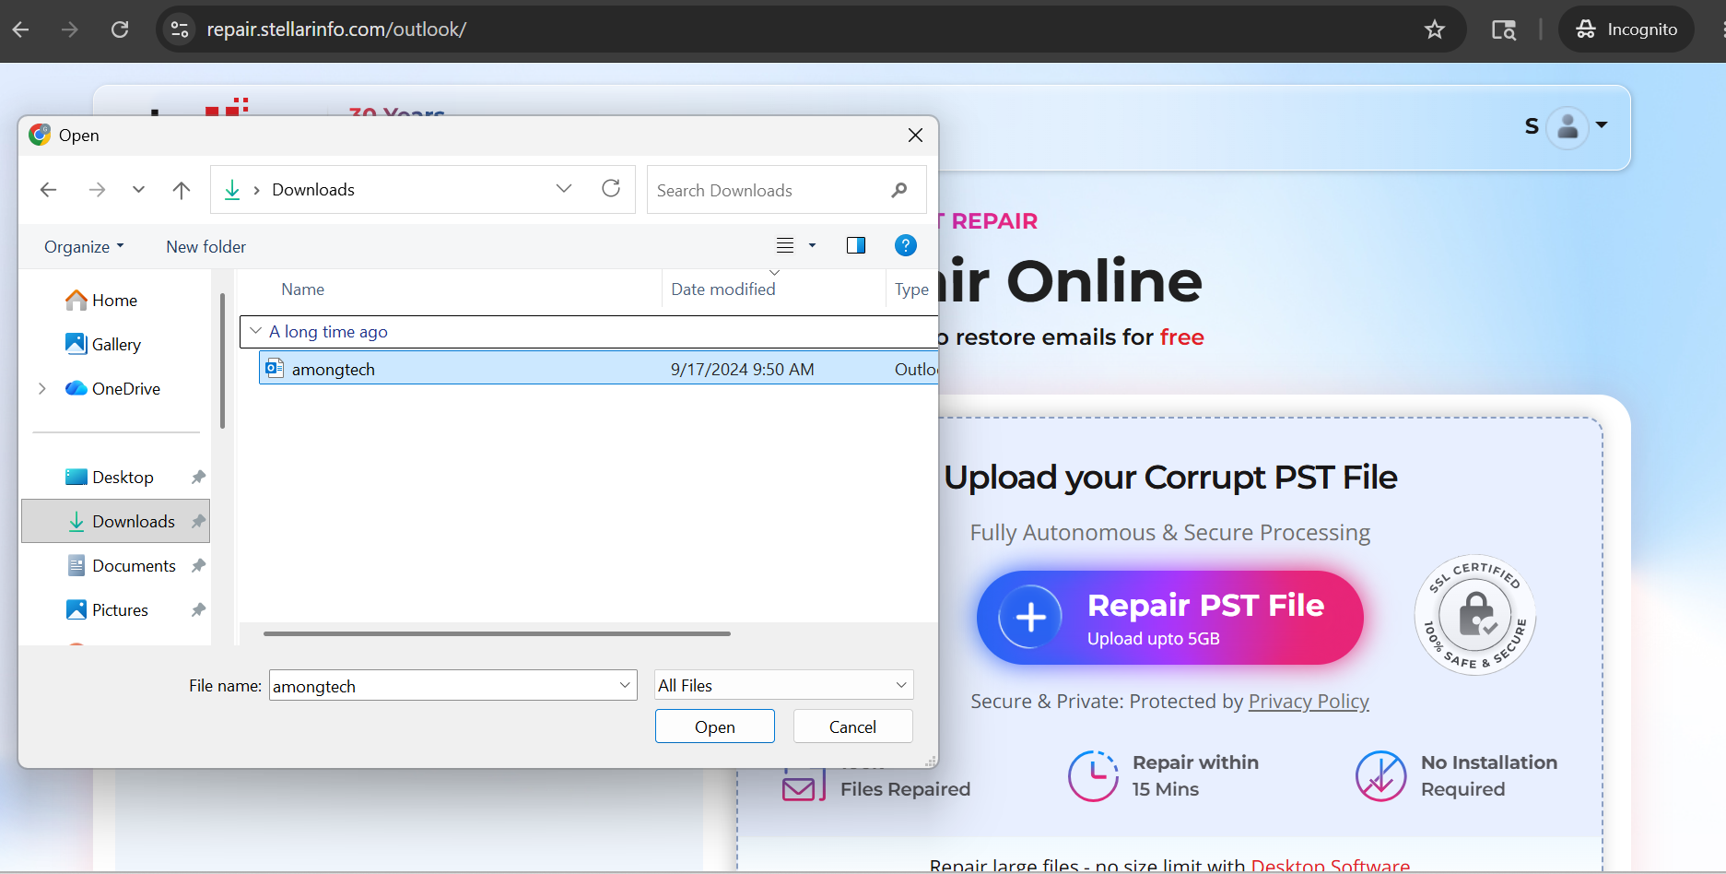Select the amongtech file

coord(598,369)
